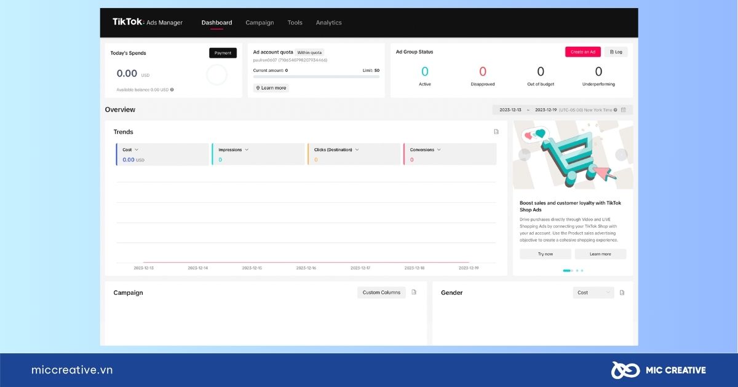Export Trends with the document icon
Screen dimensions: 738x387
point(496,131)
